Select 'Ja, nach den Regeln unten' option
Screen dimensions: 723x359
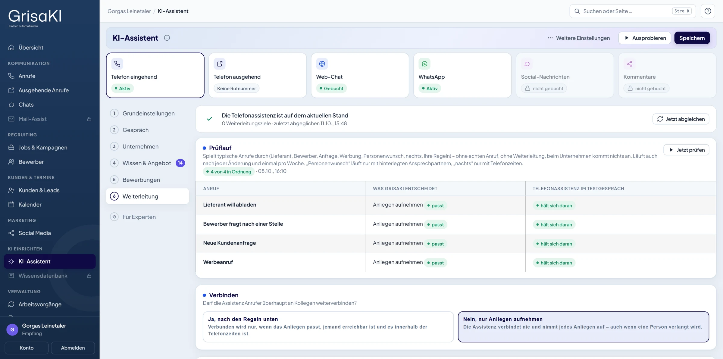[x=328, y=327]
